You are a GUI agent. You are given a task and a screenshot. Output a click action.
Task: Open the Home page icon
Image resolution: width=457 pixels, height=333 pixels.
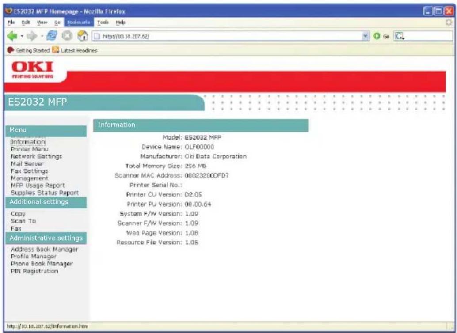[83, 36]
